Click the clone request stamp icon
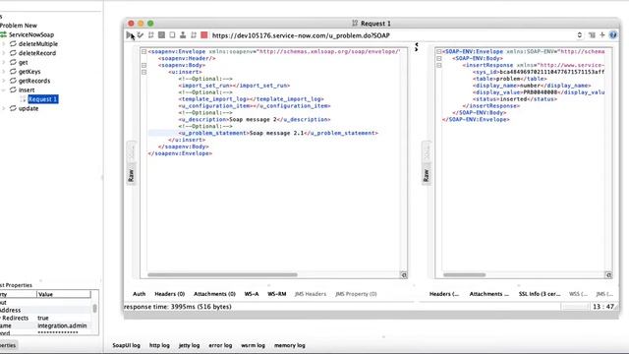The image size is (629, 354). [x=183, y=35]
